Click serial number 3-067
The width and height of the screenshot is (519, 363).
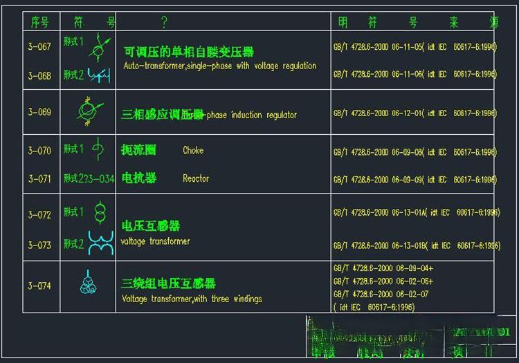39,46
